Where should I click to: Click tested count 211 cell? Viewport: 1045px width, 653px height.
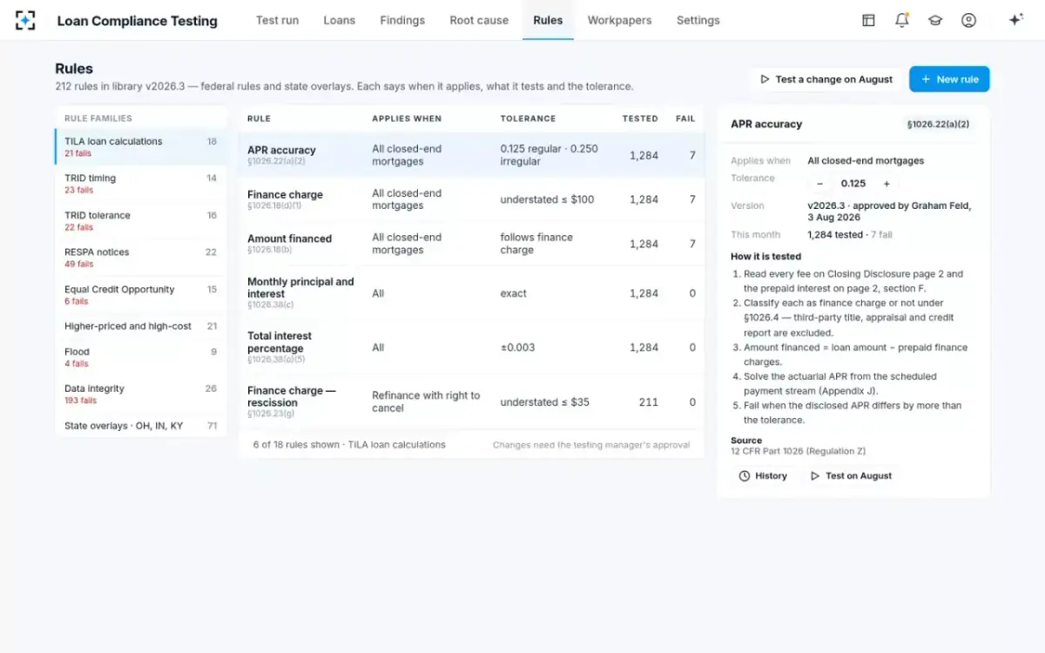pyautogui.click(x=649, y=402)
